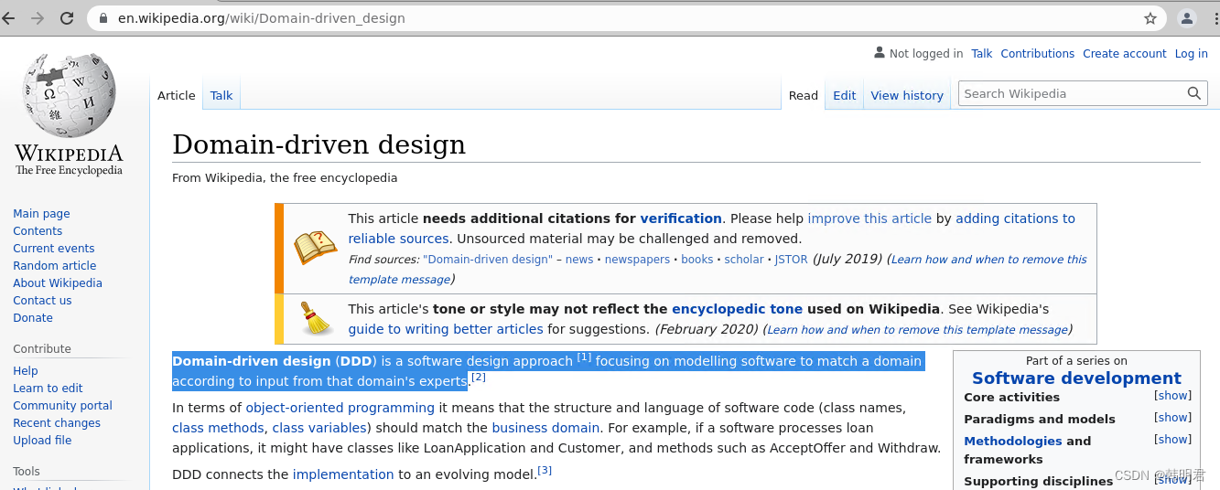Reload the page with the refresh icon
The image size is (1220, 490).
pos(67,18)
